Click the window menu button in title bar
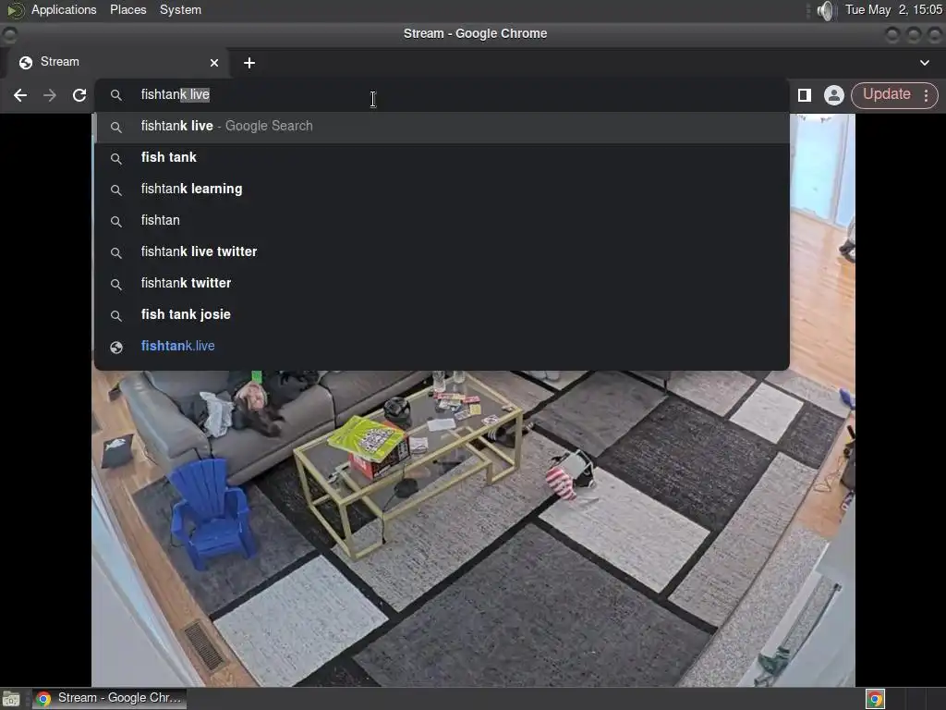This screenshot has height=710, width=946. tap(9, 34)
